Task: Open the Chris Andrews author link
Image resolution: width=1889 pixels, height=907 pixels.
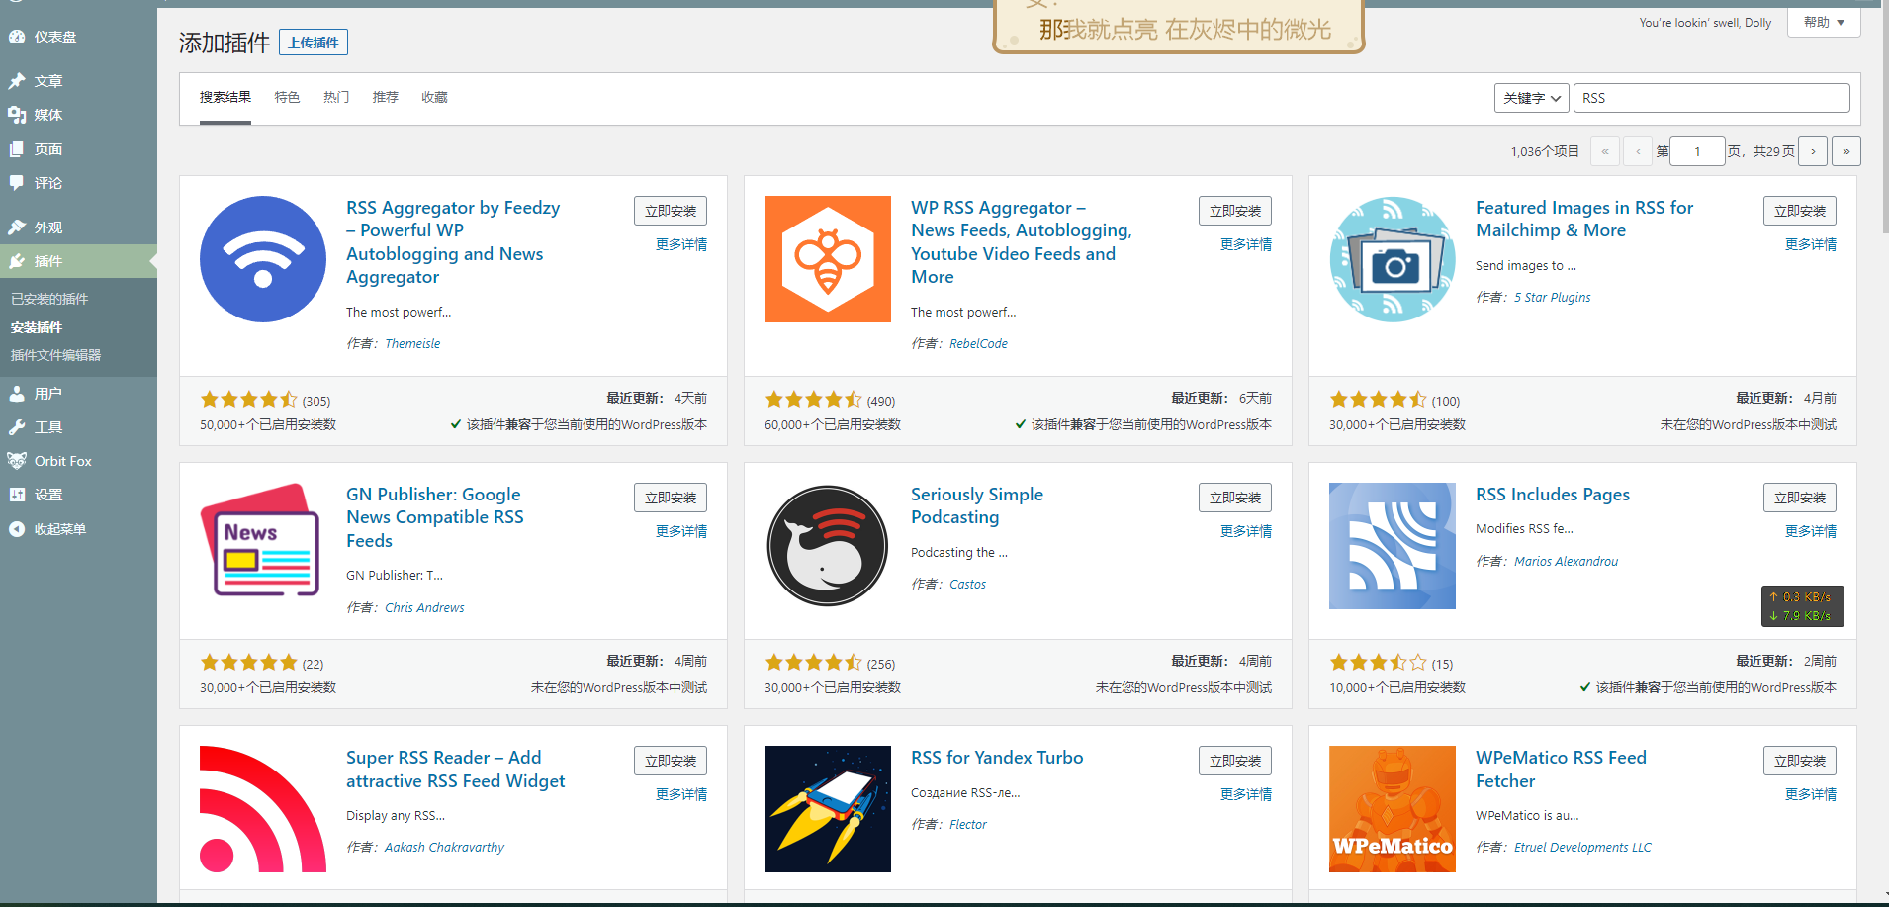Action: point(424,607)
